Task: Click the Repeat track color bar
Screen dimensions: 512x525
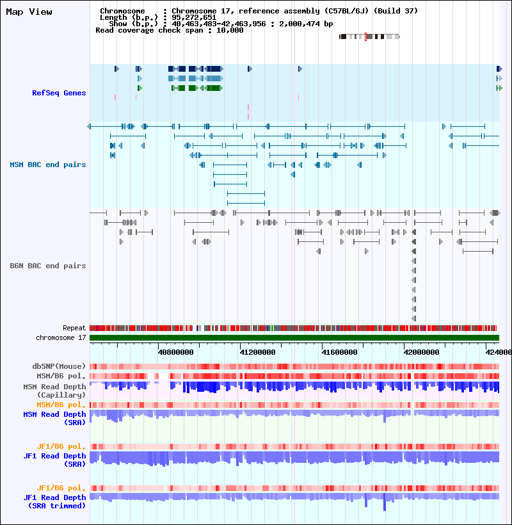Action: (x=294, y=328)
